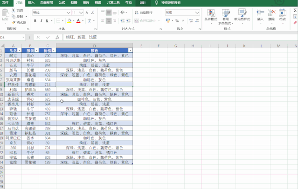Viewport: 298px width, 189px height.
Task: Toggle bold formatting
Action: [35, 20]
